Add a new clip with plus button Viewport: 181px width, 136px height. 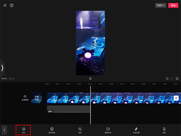[176, 98]
